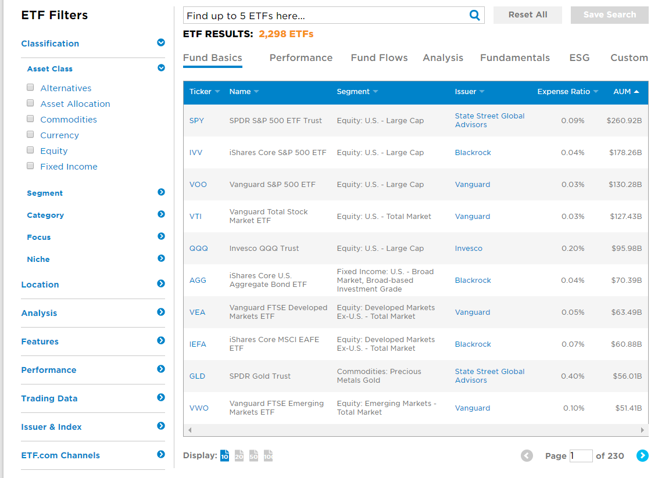The image size is (658, 478).
Task: Click the search magnifier icon
Action: point(474,15)
